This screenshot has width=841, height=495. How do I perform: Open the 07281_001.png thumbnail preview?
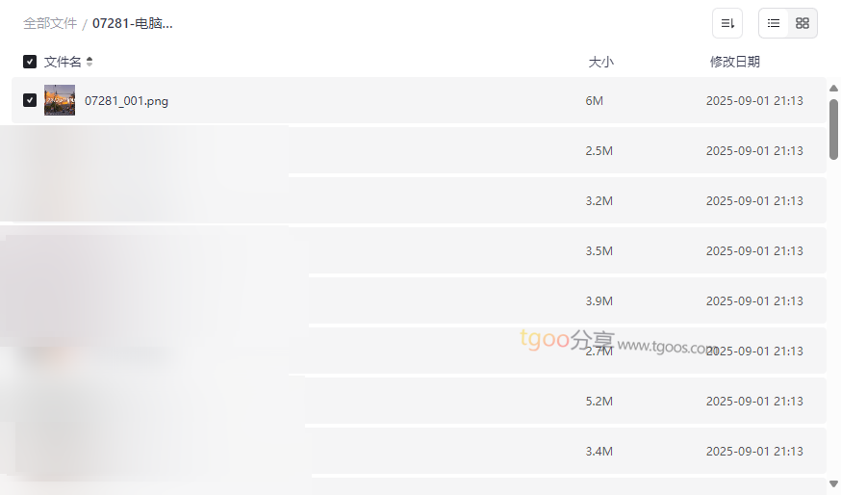[x=60, y=100]
